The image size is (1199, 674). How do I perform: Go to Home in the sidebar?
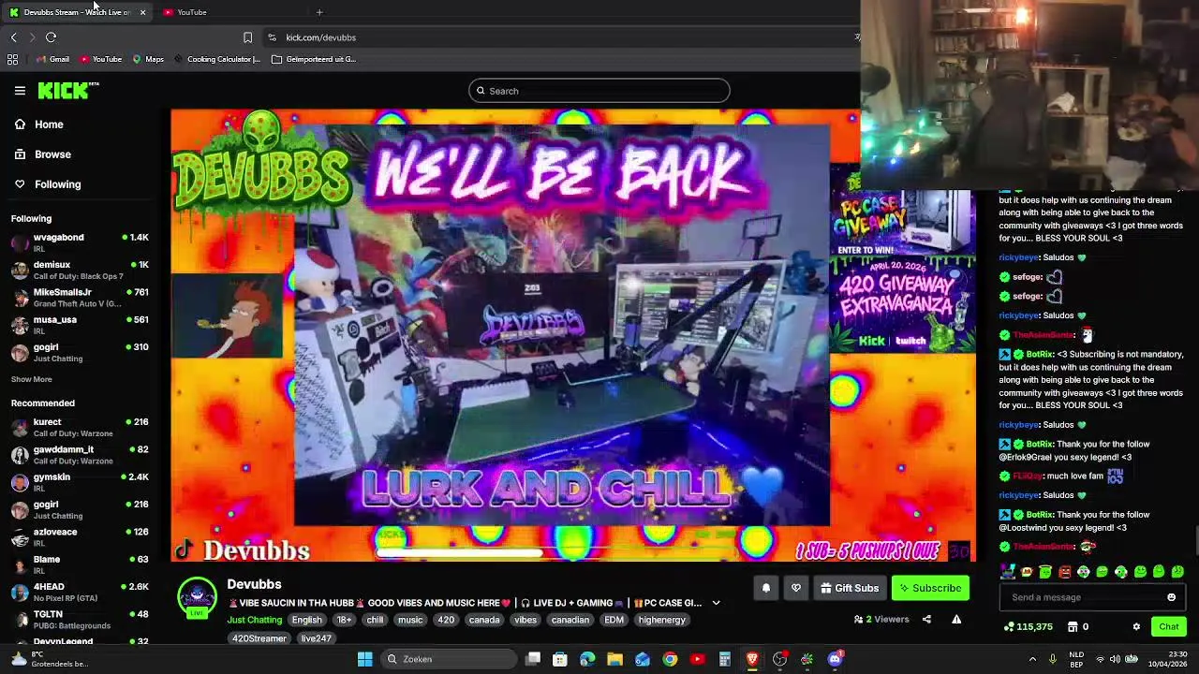coord(49,125)
